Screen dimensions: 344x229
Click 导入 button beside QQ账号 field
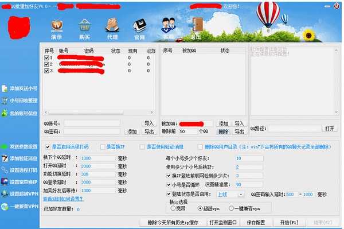click(x=149, y=123)
